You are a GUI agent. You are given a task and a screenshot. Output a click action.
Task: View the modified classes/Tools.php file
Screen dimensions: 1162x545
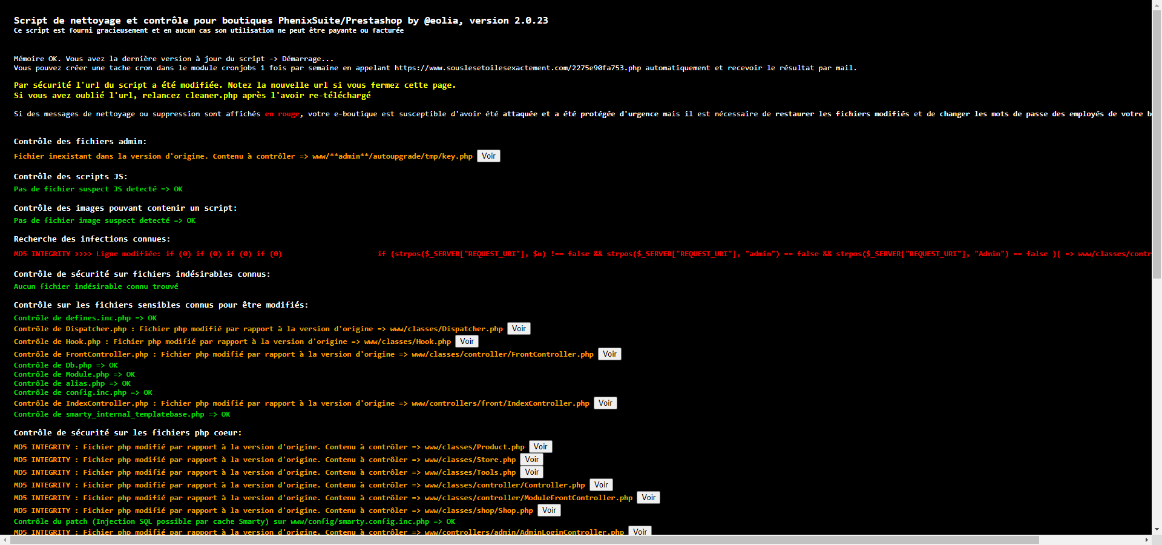(532, 472)
